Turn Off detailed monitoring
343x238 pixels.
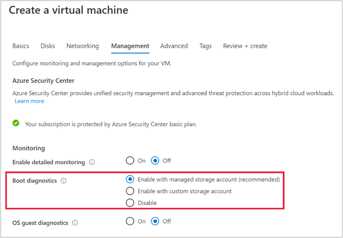tap(155, 160)
